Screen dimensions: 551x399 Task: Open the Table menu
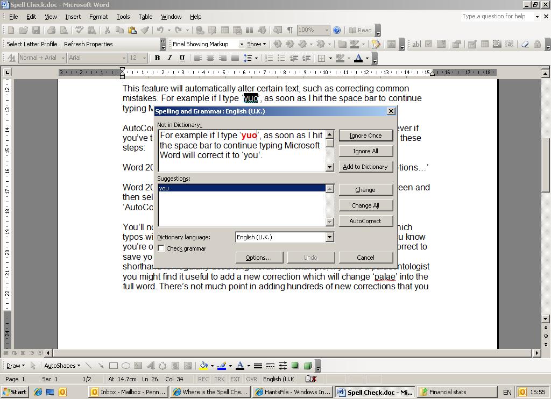pos(145,17)
